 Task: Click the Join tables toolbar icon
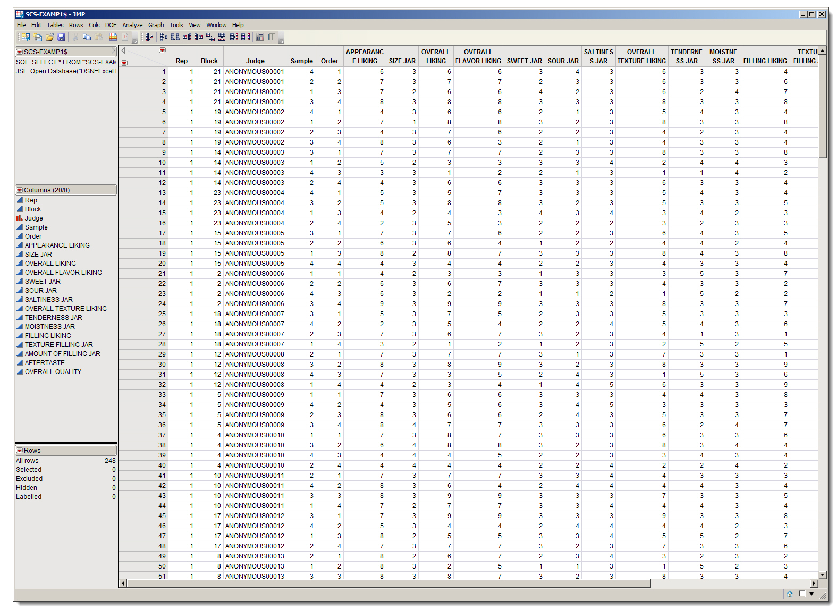pyautogui.click(x=234, y=37)
